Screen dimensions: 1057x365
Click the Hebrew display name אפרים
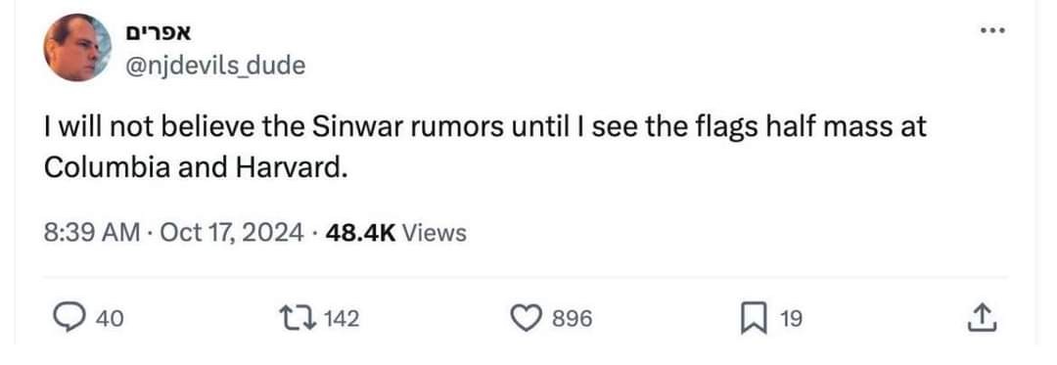pyautogui.click(x=160, y=33)
